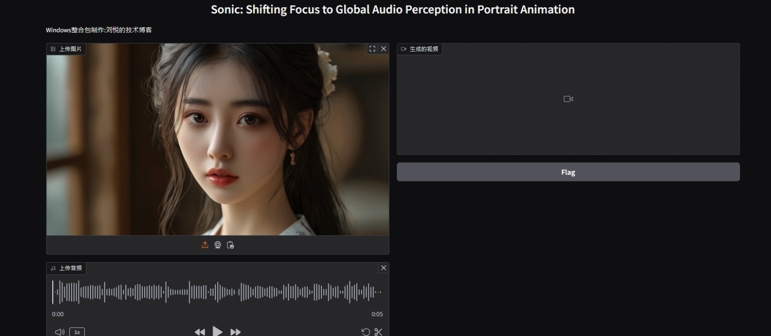
Task: Click the upload file icon below the image
Action: point(205,245)
